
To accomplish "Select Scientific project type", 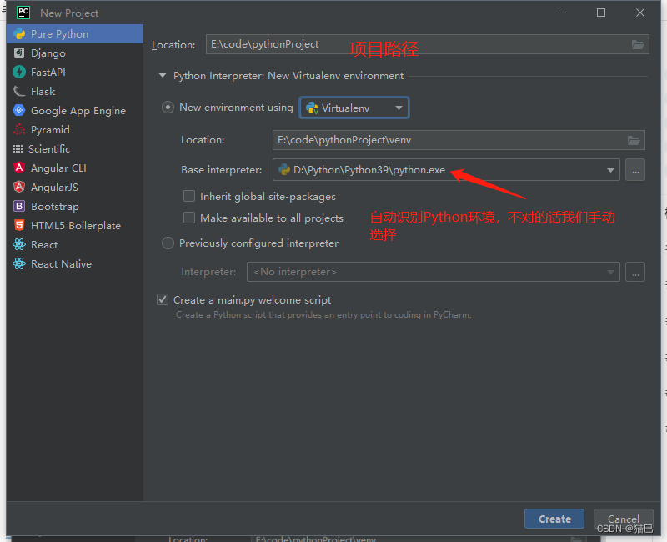I will tap(75, 149).
